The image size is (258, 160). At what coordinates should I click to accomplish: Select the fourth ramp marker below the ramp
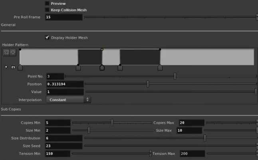[x=120, y=67]
